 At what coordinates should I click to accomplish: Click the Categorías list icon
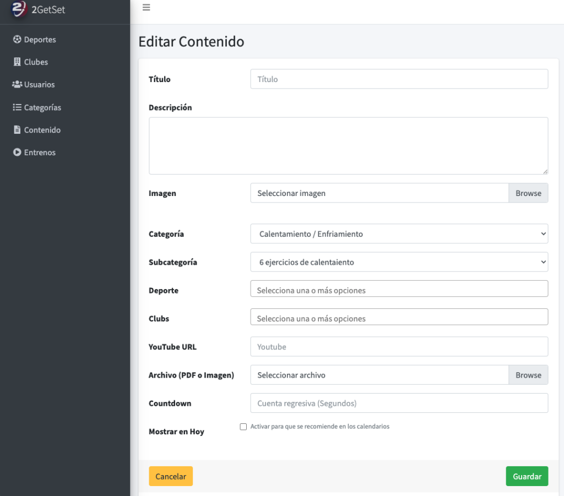pyautogui.click(x=17, y=107)
